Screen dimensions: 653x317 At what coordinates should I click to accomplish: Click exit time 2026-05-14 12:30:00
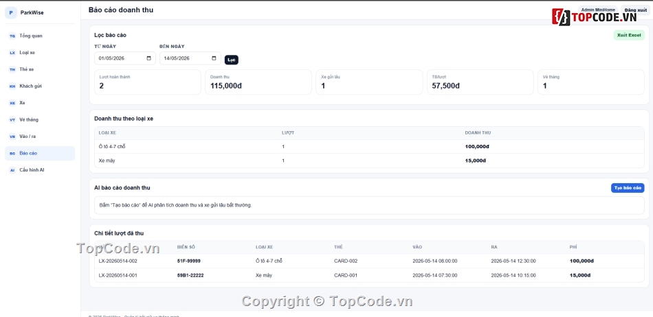[513, 261]
